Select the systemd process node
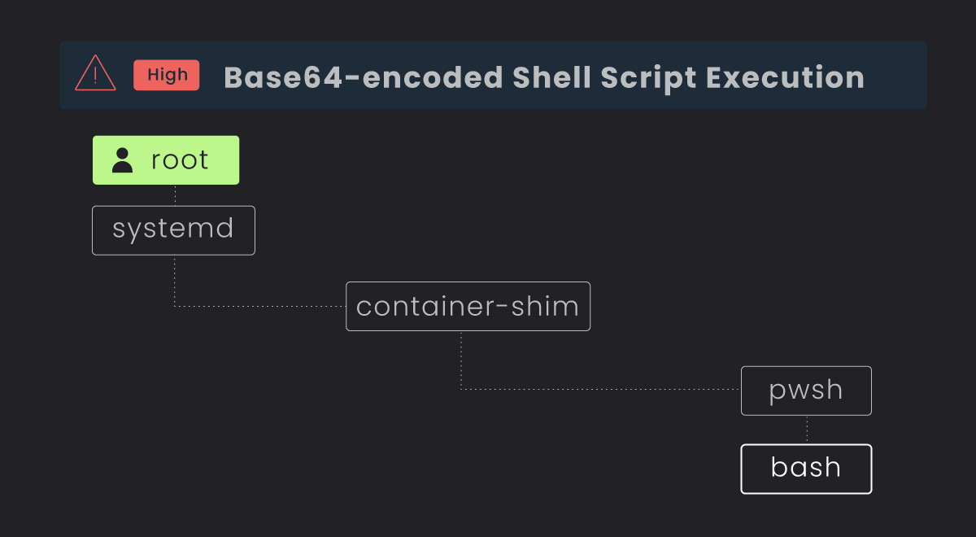The image size is (976, 537). point(173,230)
